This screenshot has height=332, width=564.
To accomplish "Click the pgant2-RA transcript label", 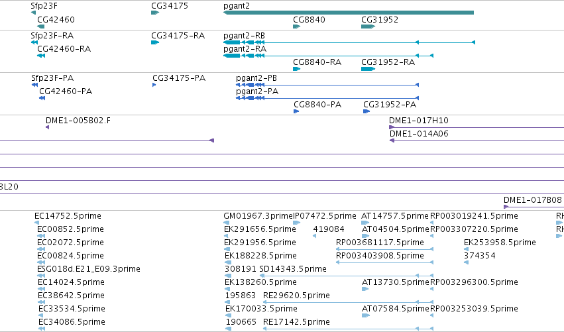I will (245, 49).
